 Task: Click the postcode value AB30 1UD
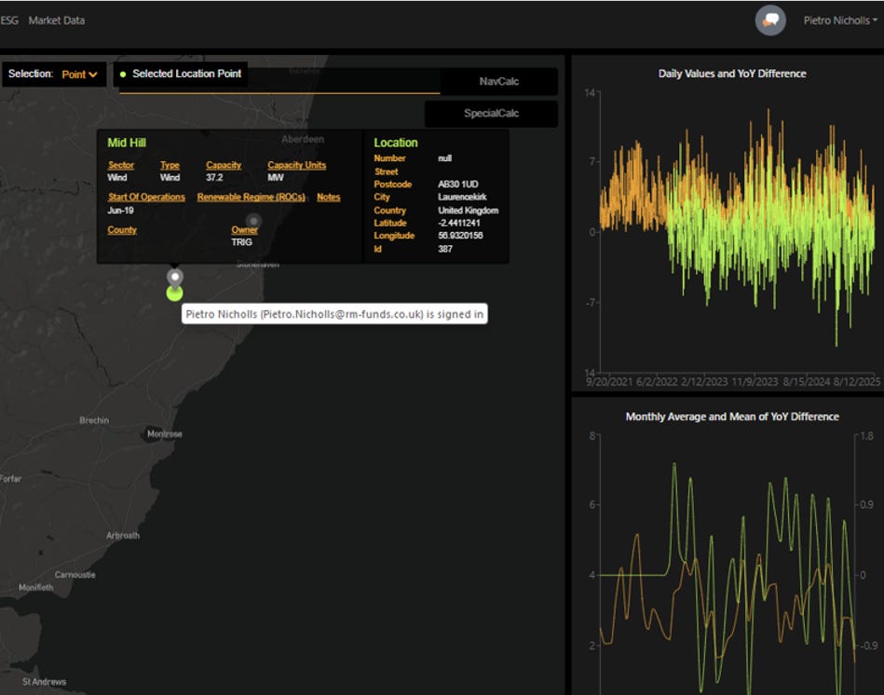(x=457, y=184)
